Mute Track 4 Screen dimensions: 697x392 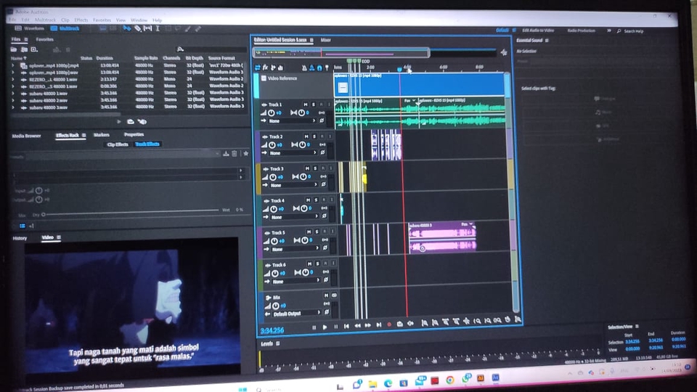(308, 200)
